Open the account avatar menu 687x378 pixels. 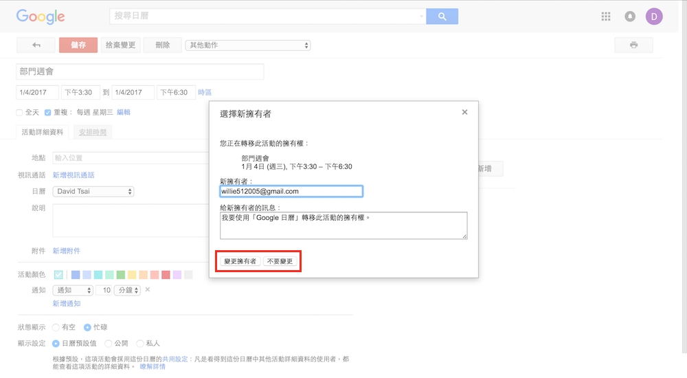pyautogui.click(x=654, y=16)
